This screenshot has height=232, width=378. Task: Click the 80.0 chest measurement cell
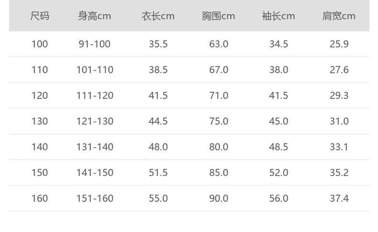click(219, 147)
